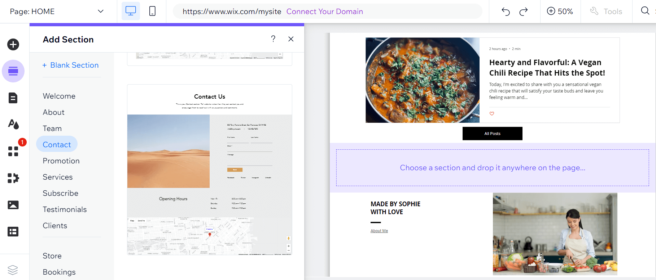
Task: Open the Hearty and Flavorful post title
Action: 547,68
